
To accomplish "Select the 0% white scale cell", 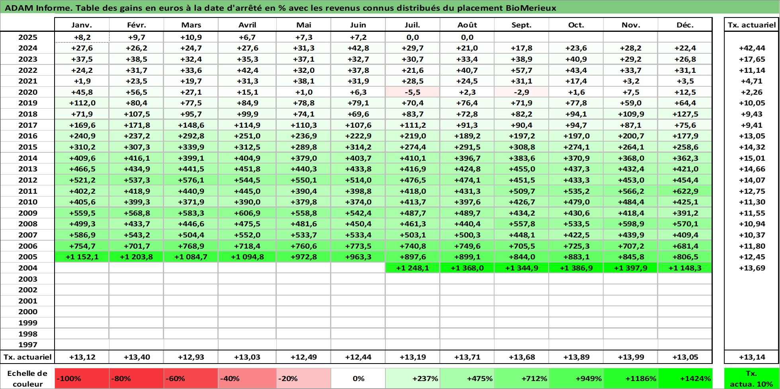I will (x=358, y=378).
